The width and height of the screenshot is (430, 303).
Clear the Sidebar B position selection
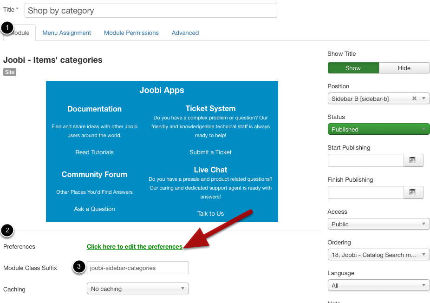(414, 98)
